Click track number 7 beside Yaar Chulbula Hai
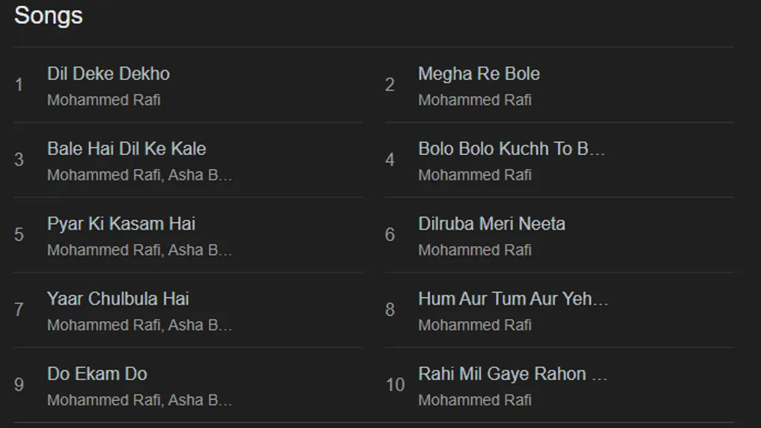The image size is (761, 428). coord(19,310)
